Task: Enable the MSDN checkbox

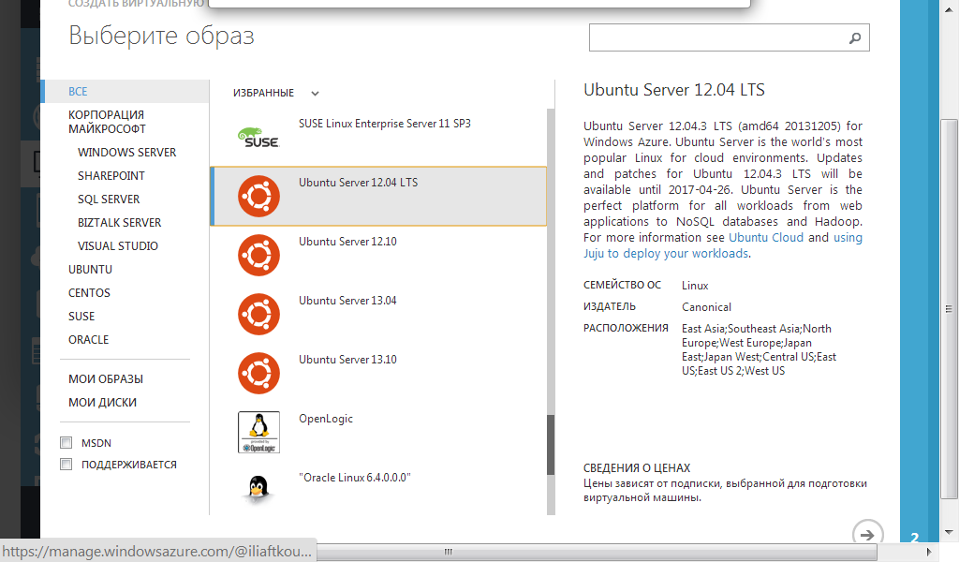Action: click(66, 443)
